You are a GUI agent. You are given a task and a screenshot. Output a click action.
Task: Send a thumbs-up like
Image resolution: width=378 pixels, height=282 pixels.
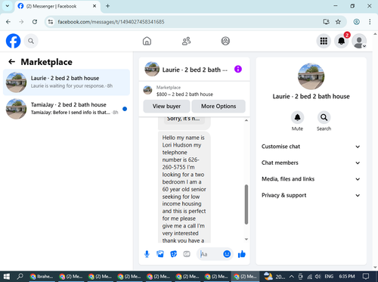point(242,254)
